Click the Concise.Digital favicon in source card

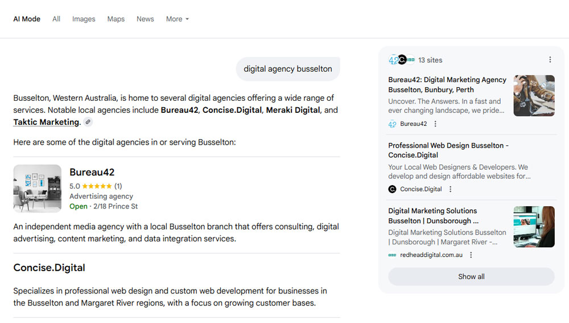pyautogui.click(x=392, y=189)
